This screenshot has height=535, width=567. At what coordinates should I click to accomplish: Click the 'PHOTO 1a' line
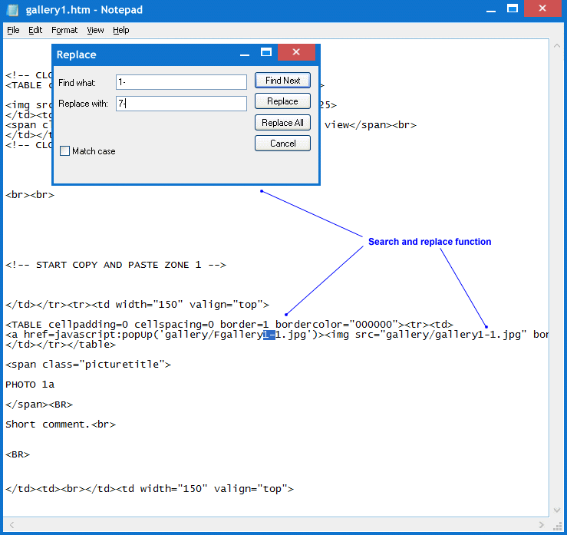tap(30, 384)
